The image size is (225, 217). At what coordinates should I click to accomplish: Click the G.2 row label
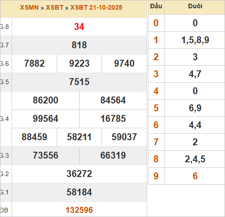tap(5, 174)
